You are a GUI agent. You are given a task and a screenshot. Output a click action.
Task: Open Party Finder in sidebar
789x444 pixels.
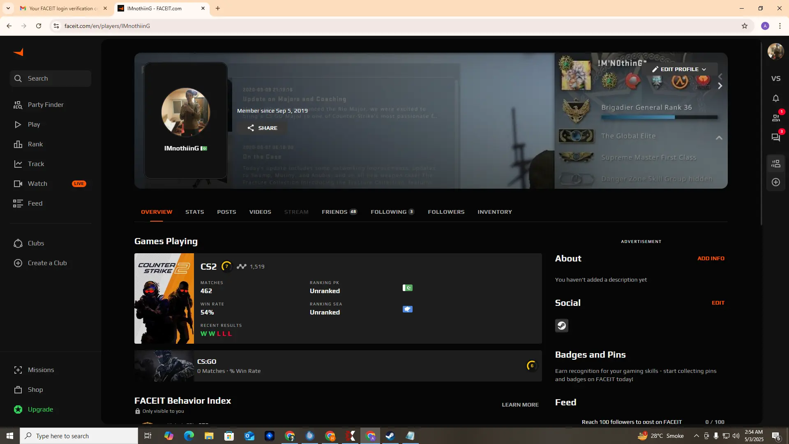tap(45, 105)
